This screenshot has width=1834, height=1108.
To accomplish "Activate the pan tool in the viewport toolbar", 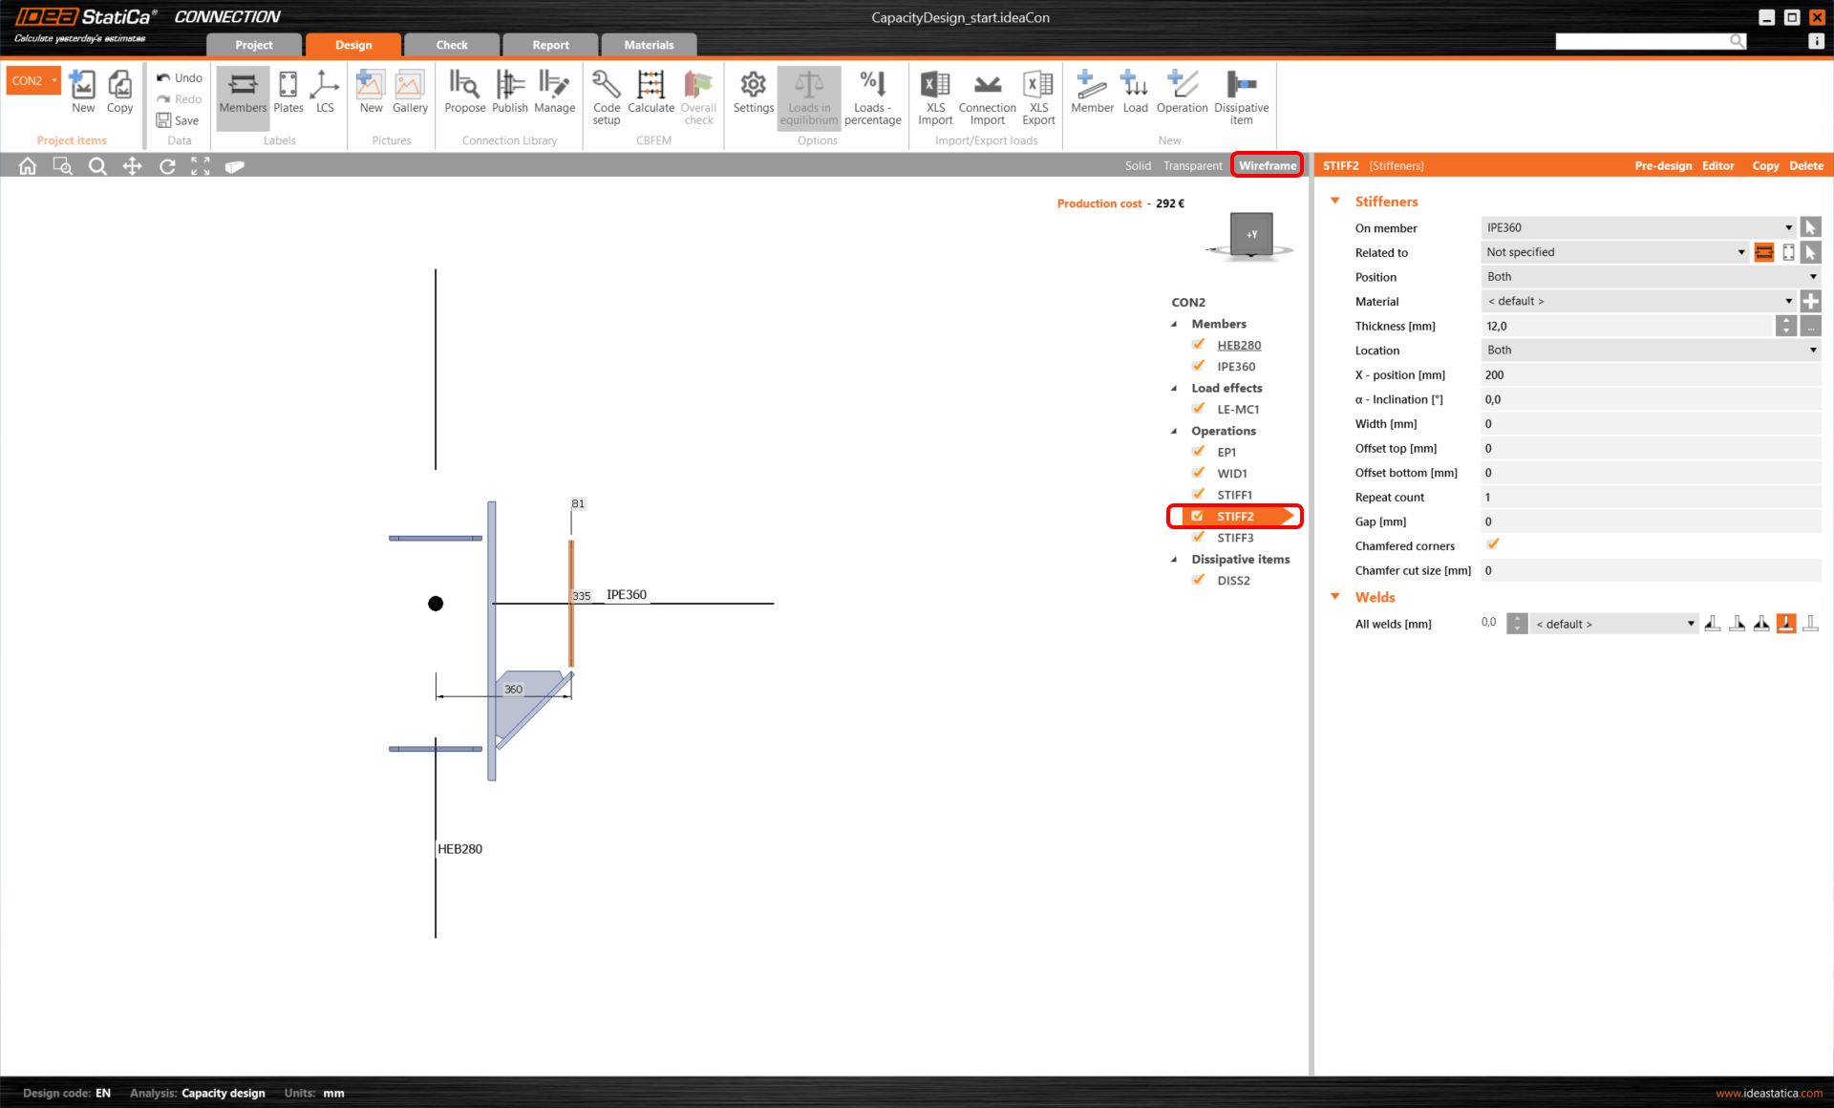I will tap(132, 165).
